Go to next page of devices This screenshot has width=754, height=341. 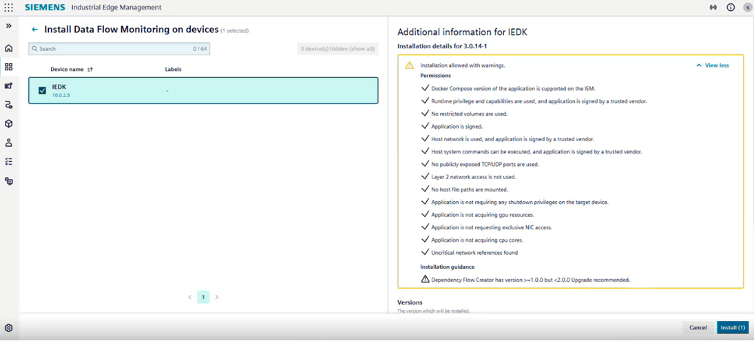point(217,297)
